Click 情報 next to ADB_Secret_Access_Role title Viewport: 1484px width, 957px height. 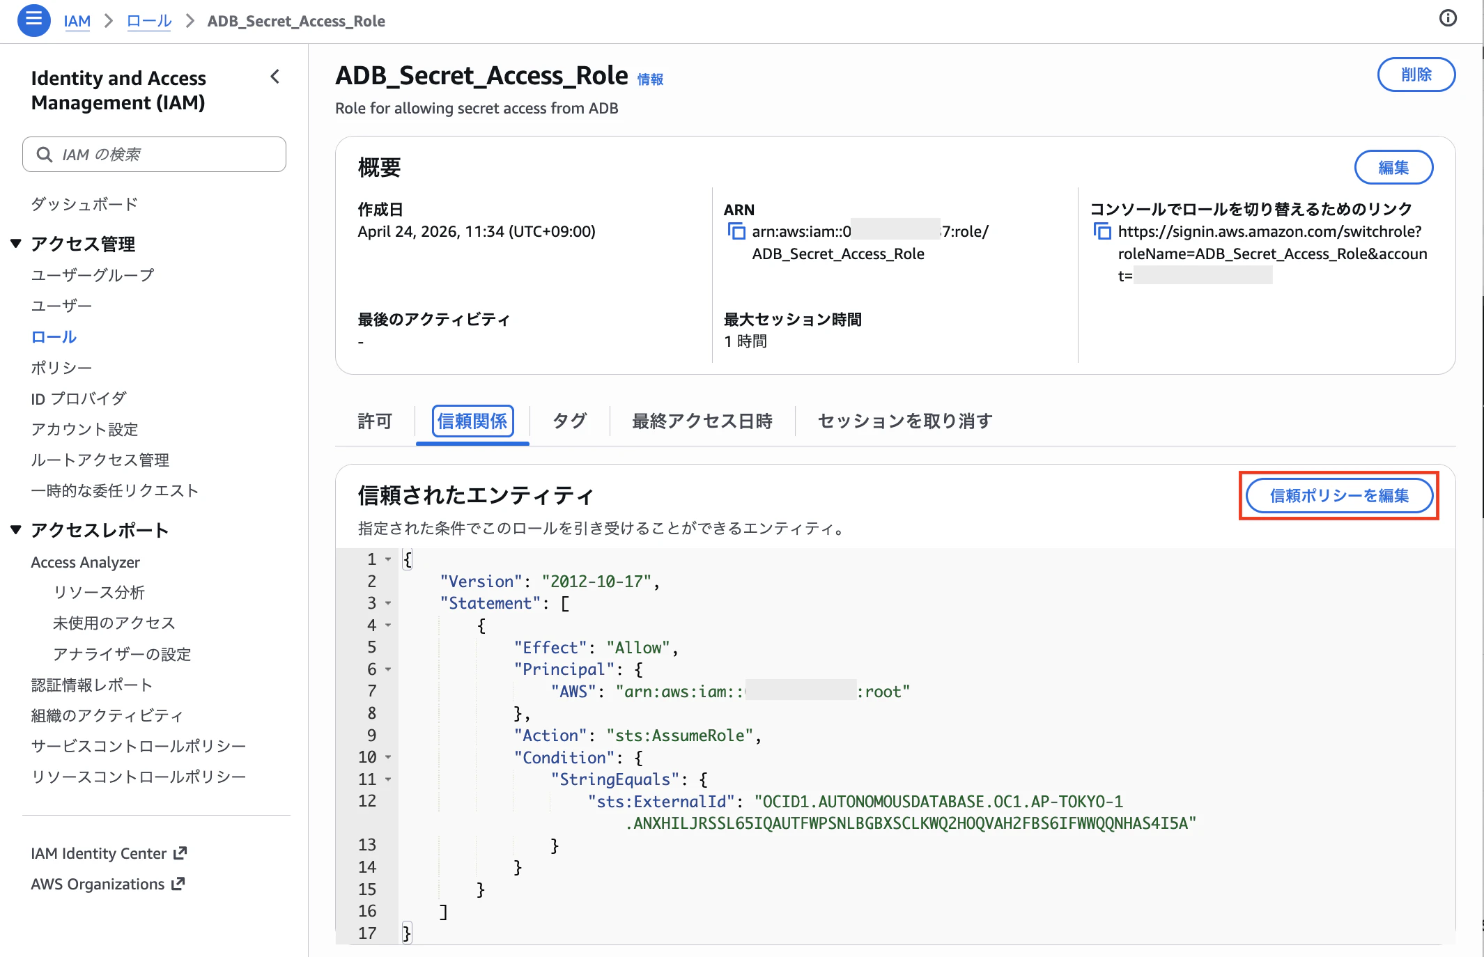pyautogui.click(x=650, y=79)
